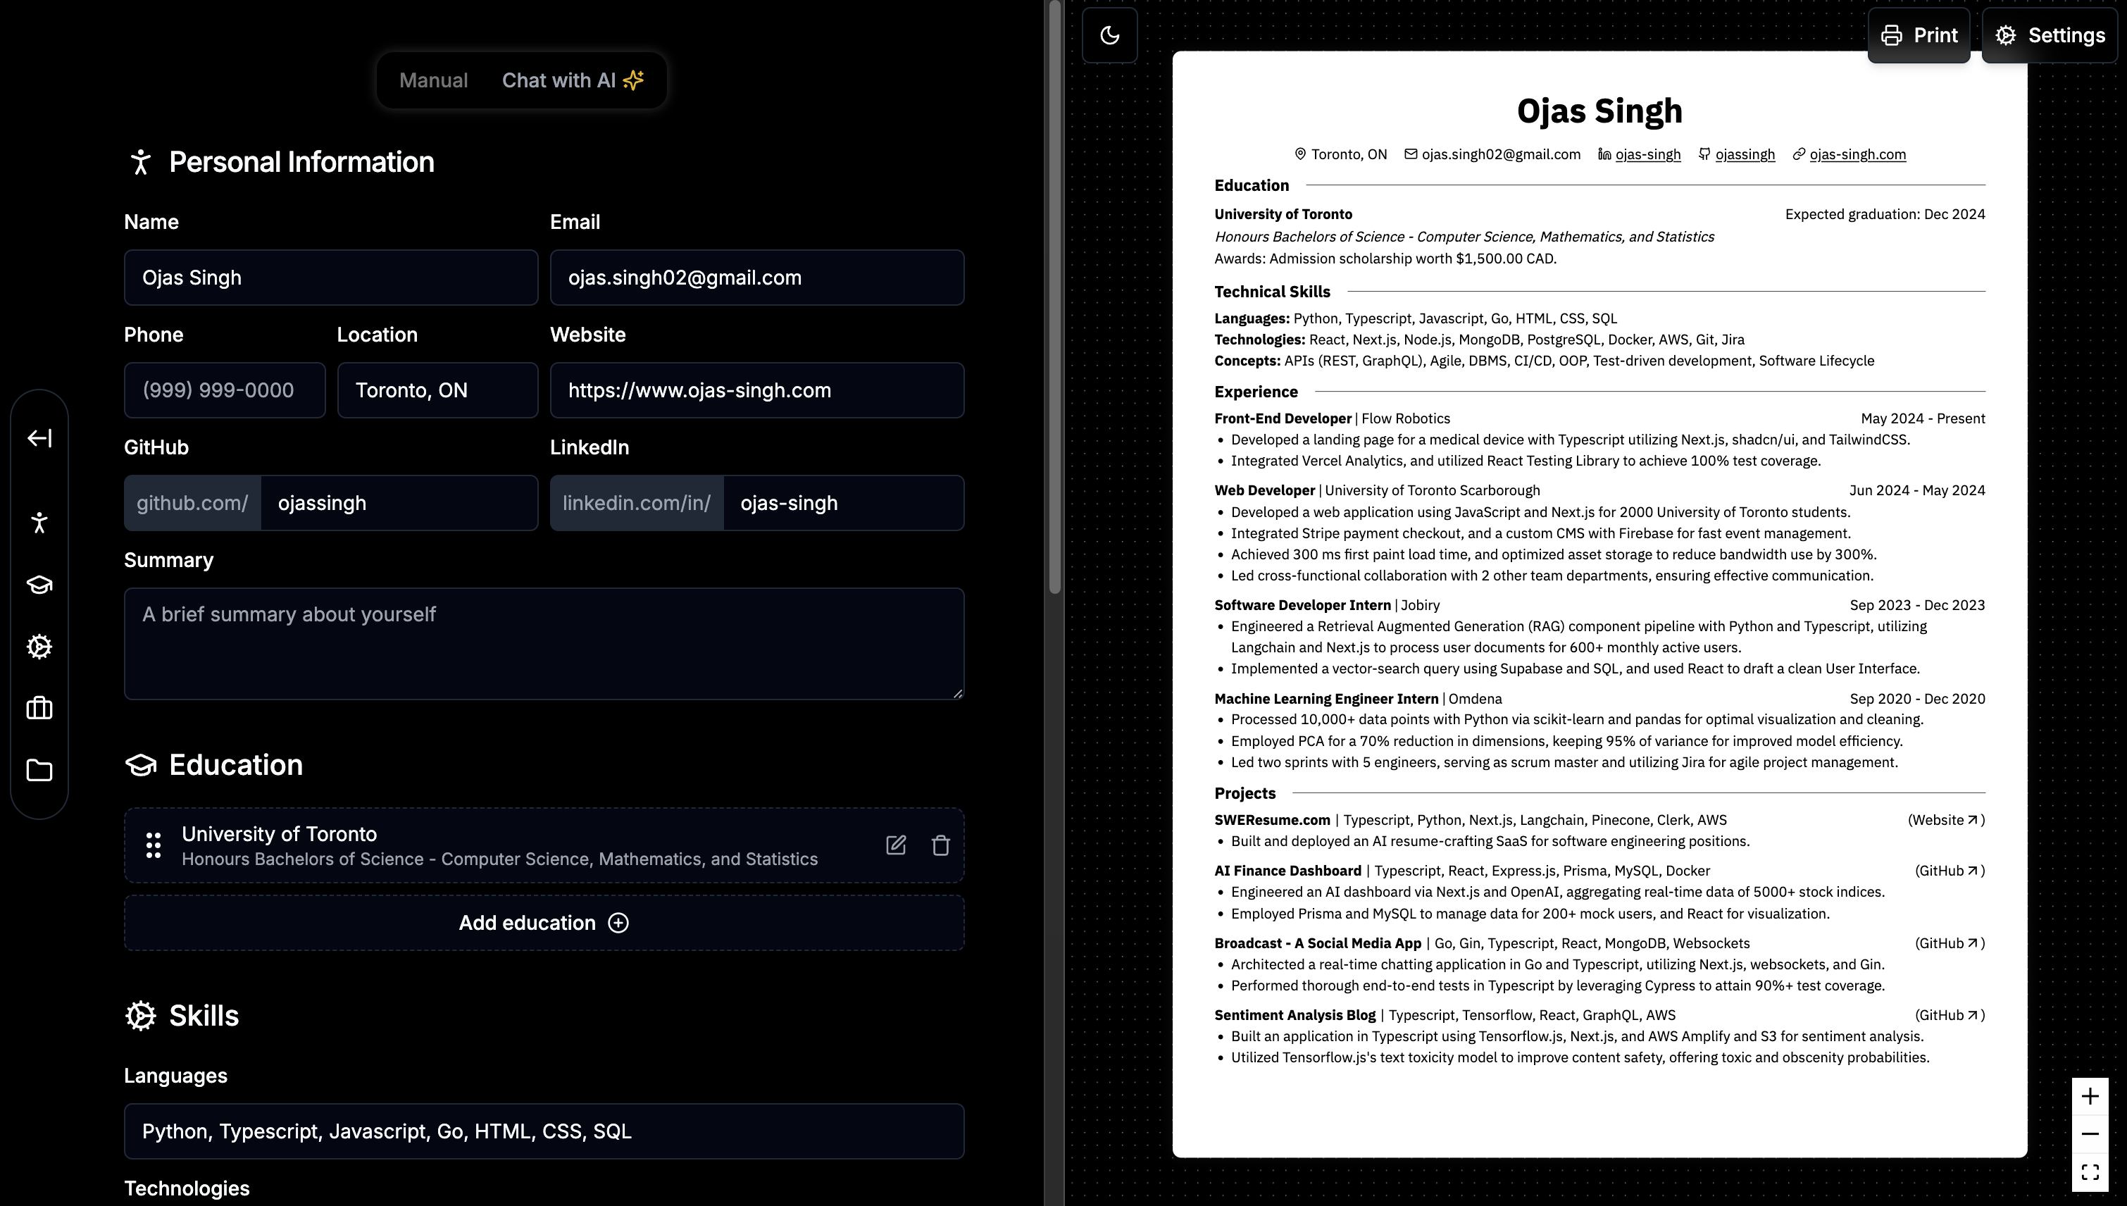Jump to Projects via sidebar folder icon
Screen dimensions: 2127x1206
tap(39, 771)
